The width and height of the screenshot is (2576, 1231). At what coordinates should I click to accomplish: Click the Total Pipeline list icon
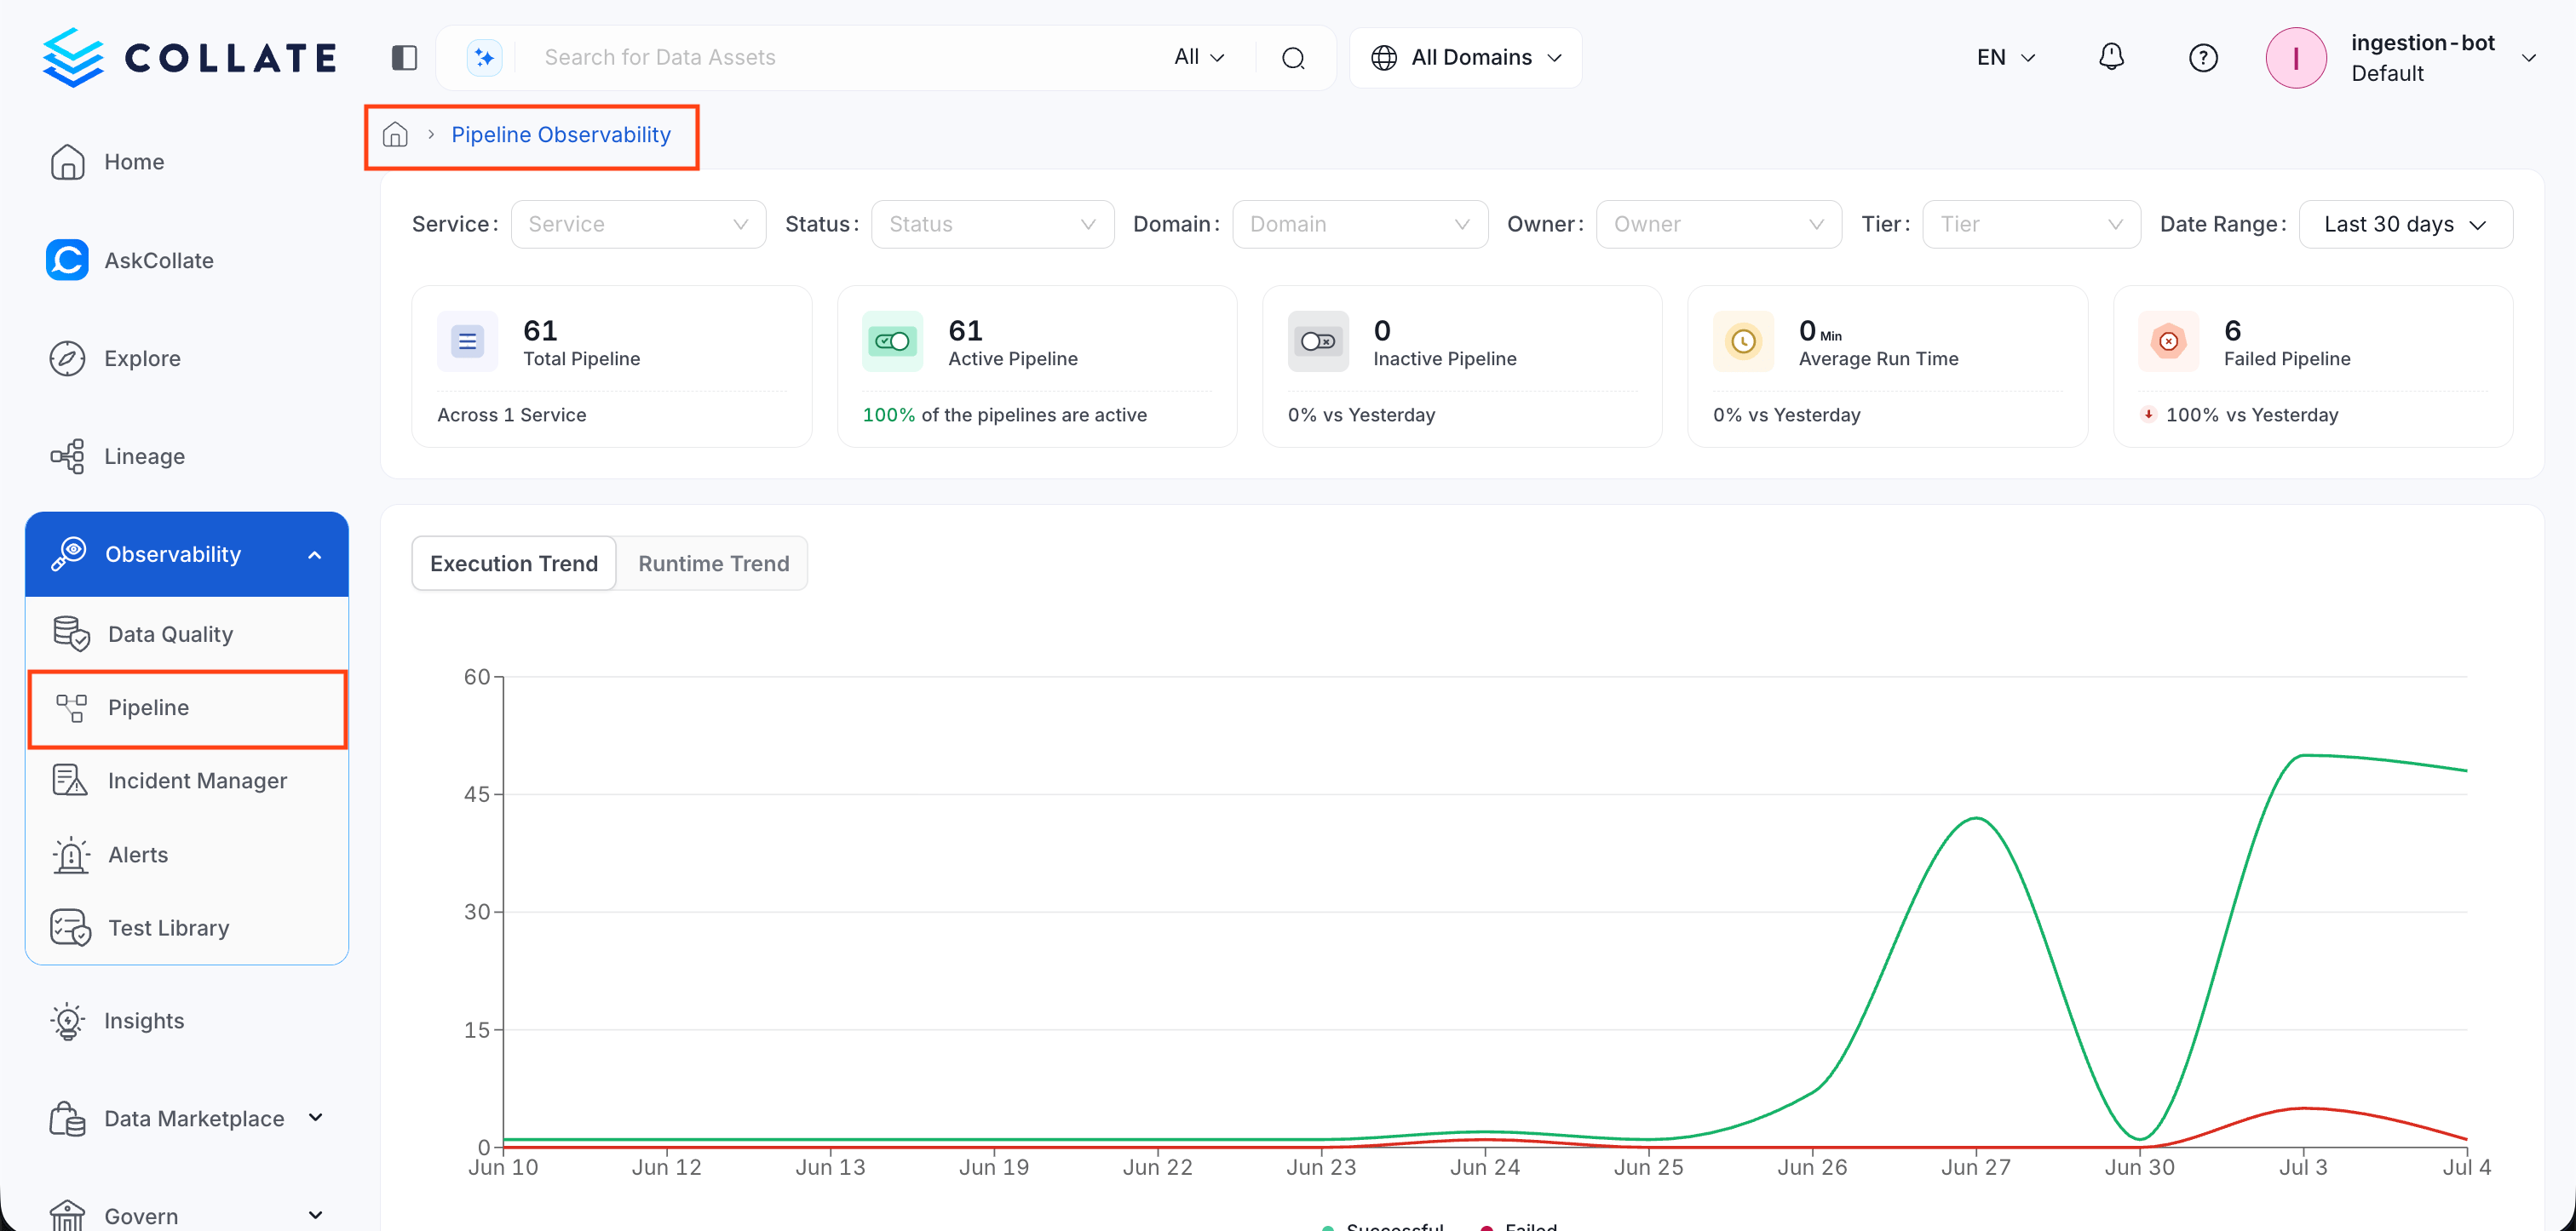[x=467, y=341]
